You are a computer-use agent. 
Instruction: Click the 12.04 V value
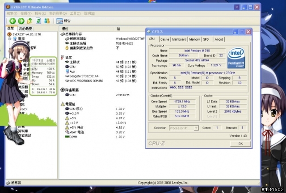coord(121,123)
